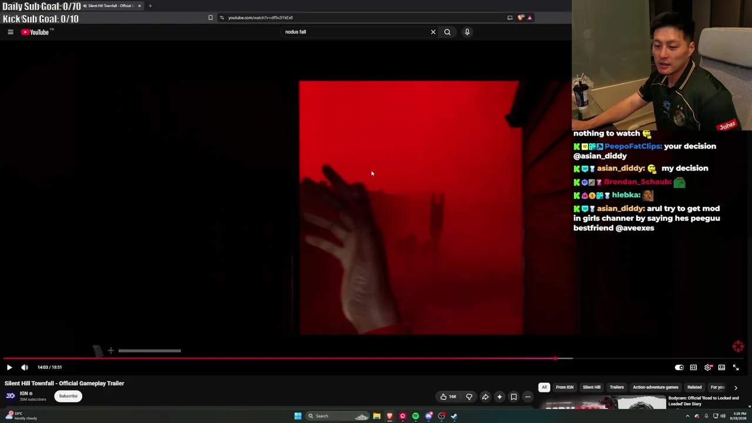Click the sparkle Ask icon under the video

pos(499,397)
